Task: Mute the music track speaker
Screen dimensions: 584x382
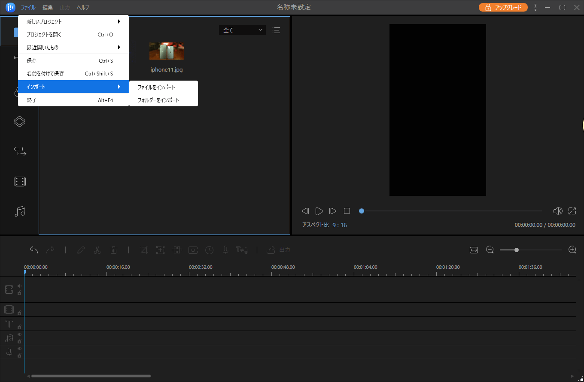Action: [19, 334]
